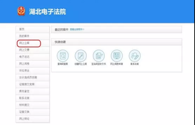The width and height of the screenshot is (195, 125).
Task: Click the 联系法官 quick-create icon
Action: (135, 56)
